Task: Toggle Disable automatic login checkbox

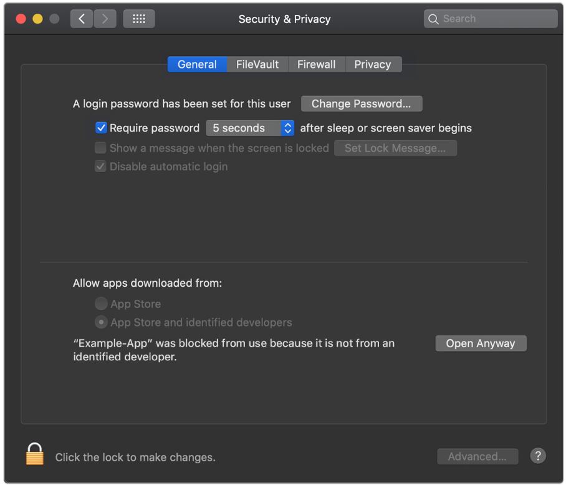Action: [100, 166]
